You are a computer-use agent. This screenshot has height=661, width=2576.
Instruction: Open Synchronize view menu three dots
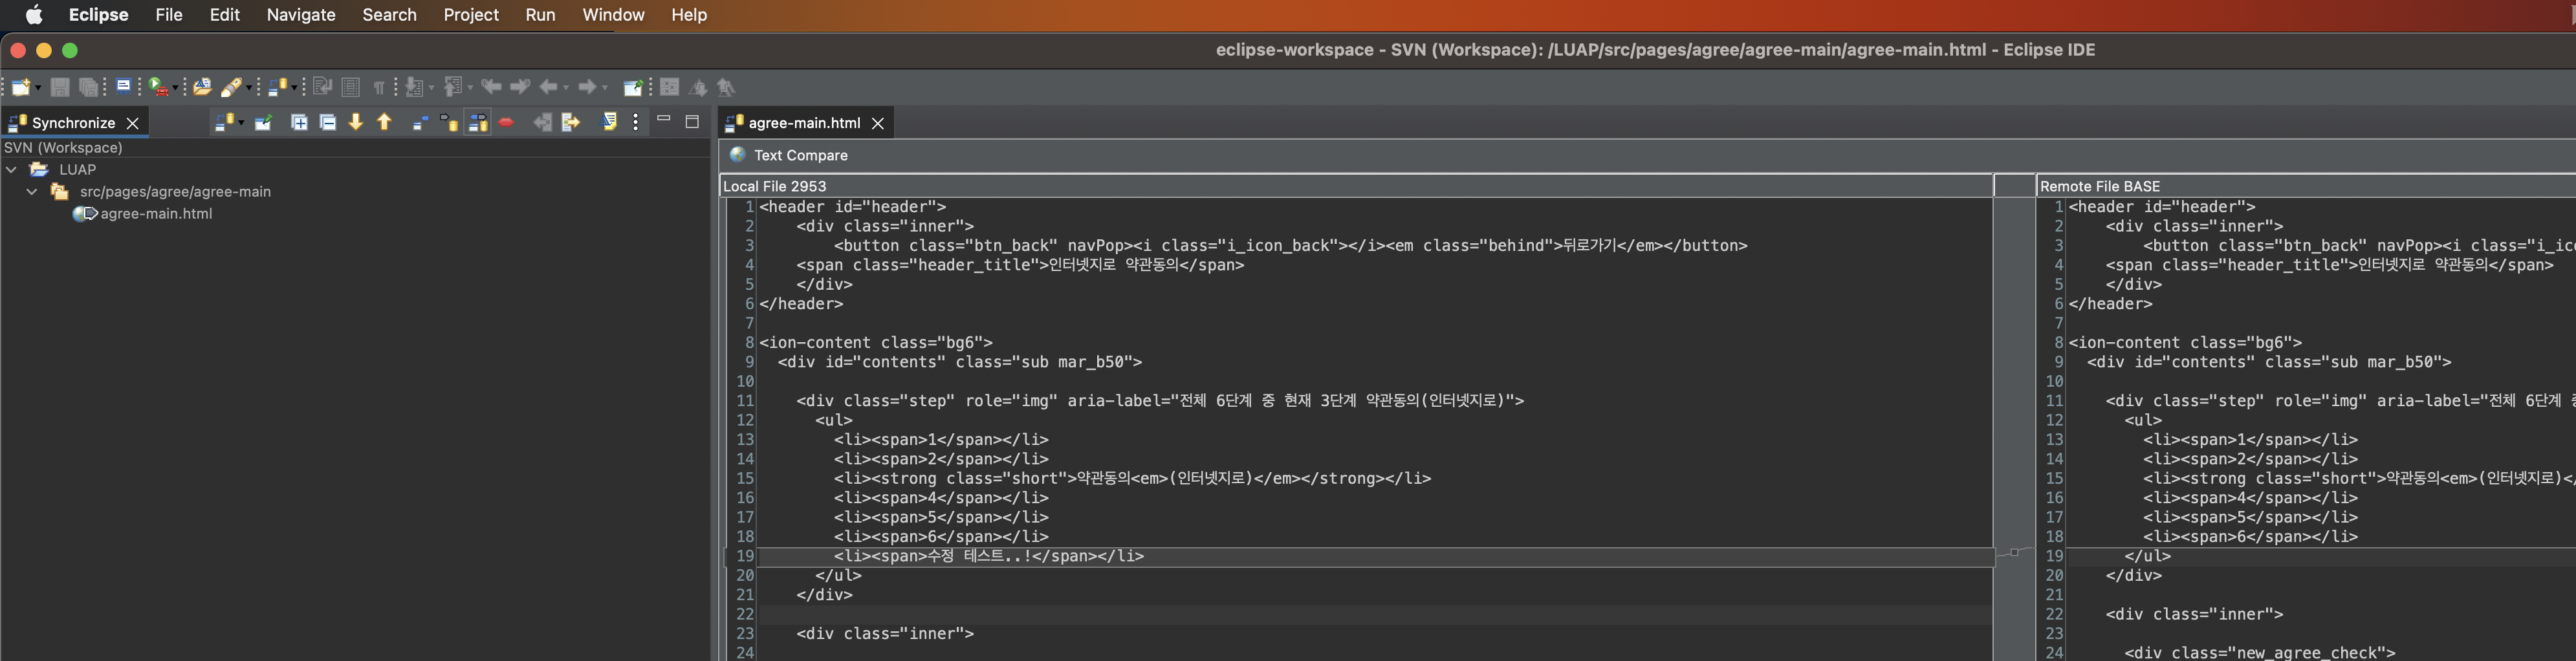636,122
